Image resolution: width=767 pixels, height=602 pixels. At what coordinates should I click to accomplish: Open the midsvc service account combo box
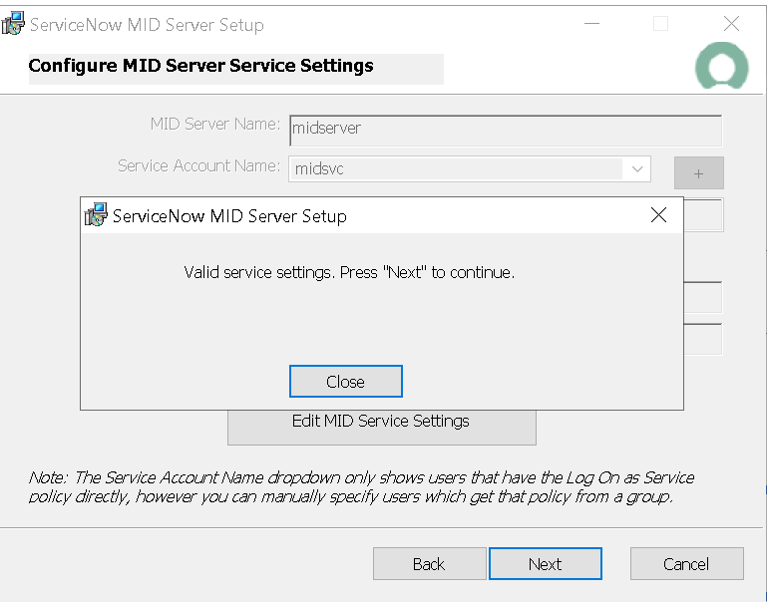coord(459,169)
